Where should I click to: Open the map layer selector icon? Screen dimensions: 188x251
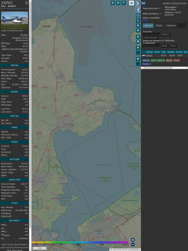132,3
